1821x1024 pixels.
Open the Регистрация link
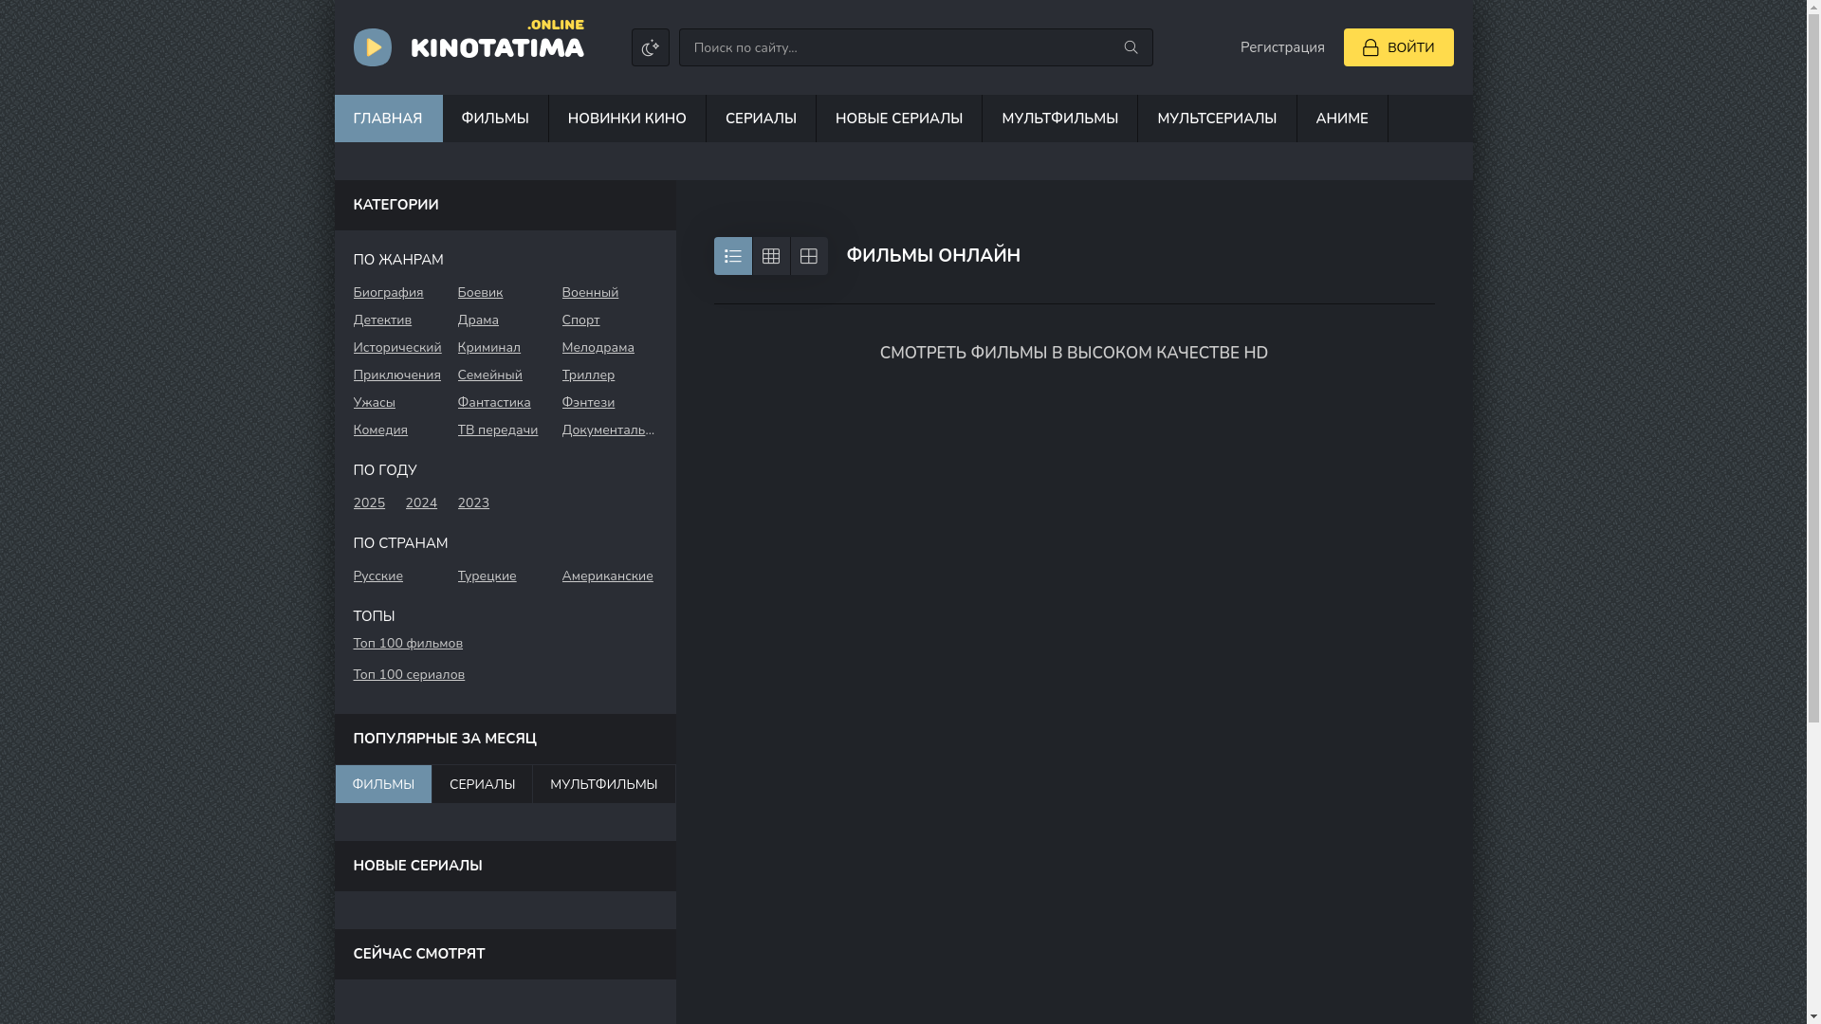click(x=1282, y=47)
